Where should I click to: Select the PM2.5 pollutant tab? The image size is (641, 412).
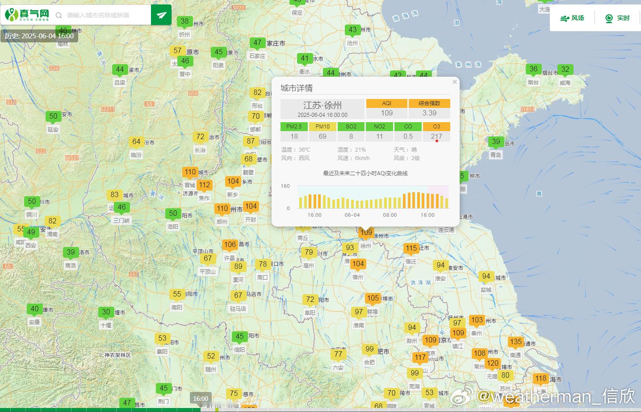tap(294, 127)
